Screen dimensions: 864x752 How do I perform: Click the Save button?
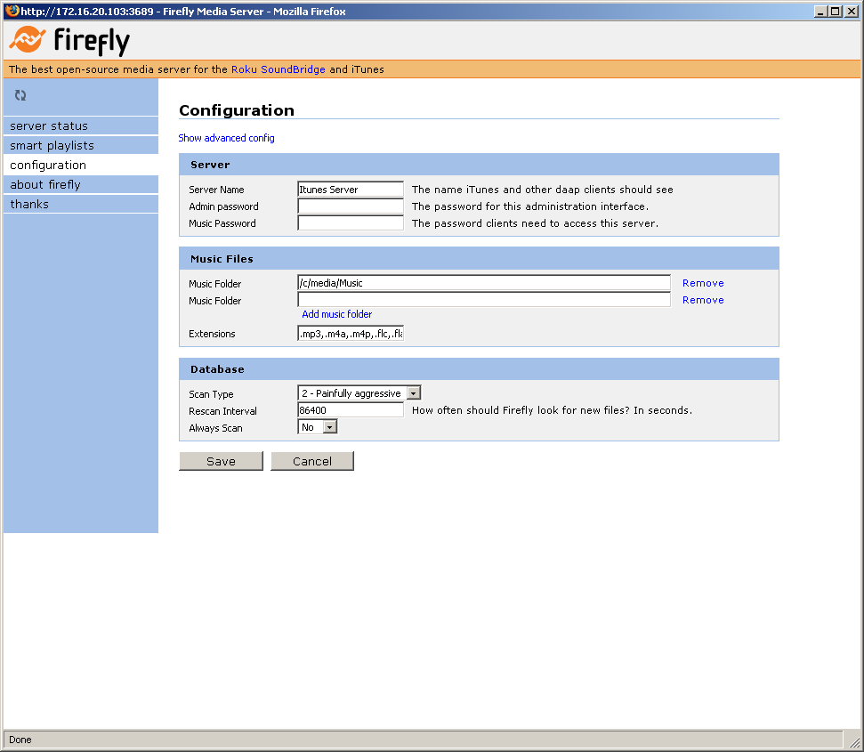(x=221, y=461)
